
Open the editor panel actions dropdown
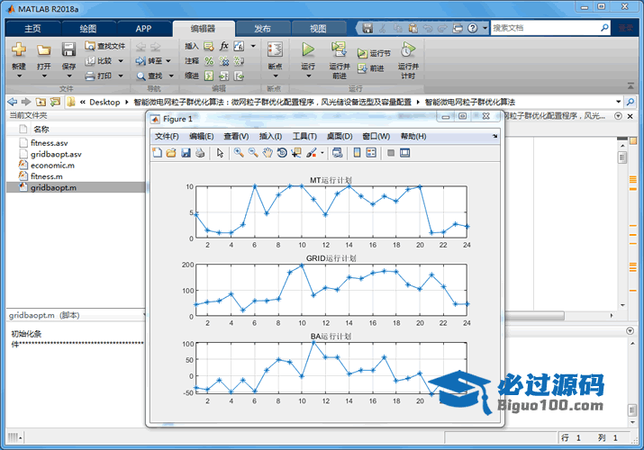click(x=618, y=116)
